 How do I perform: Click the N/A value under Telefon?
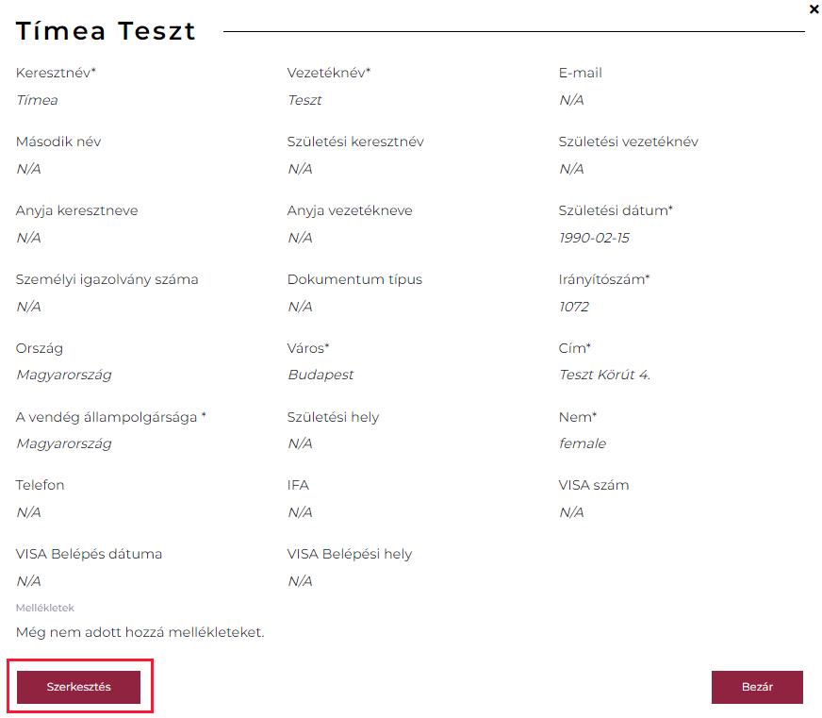(28, 512)
